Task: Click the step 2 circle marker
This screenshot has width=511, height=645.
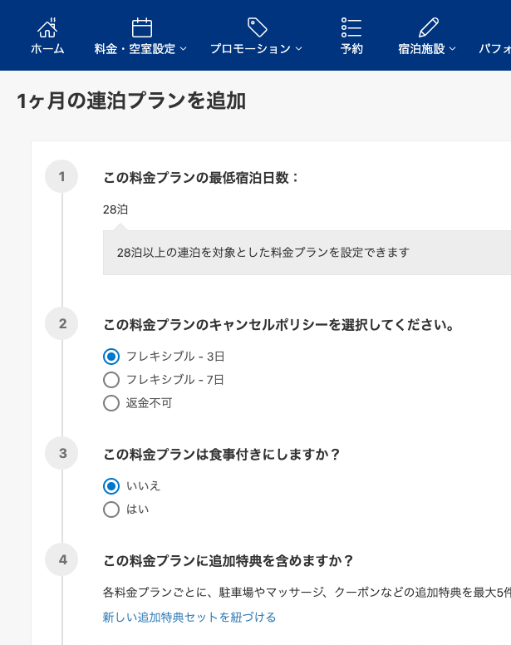Action: [61, 323]
